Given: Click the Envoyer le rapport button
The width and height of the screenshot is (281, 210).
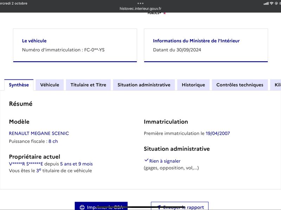Looking at the screenshot, I should point(180,206).
